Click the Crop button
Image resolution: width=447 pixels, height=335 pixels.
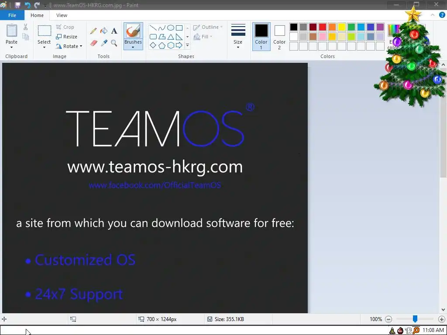65,27
